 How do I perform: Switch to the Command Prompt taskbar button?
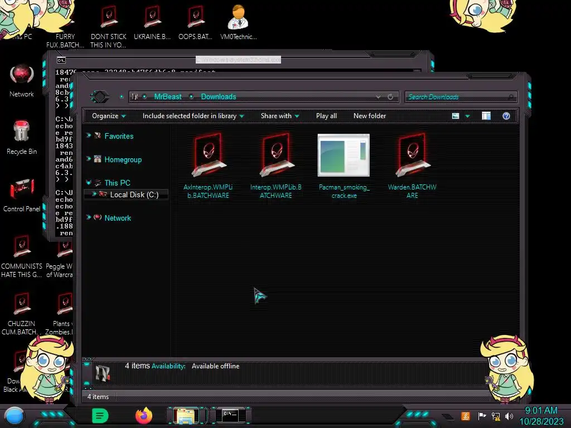tap(230, 416)
